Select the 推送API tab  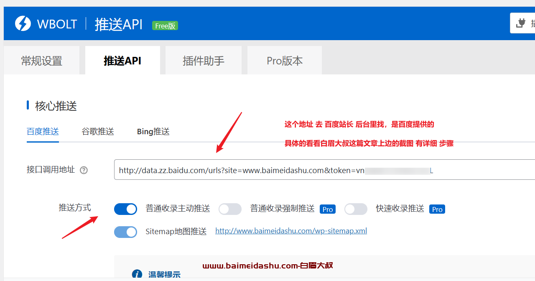click(x=122, y=61)
